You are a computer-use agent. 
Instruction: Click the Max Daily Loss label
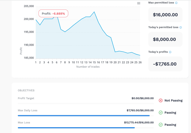(x=28, y=110)
